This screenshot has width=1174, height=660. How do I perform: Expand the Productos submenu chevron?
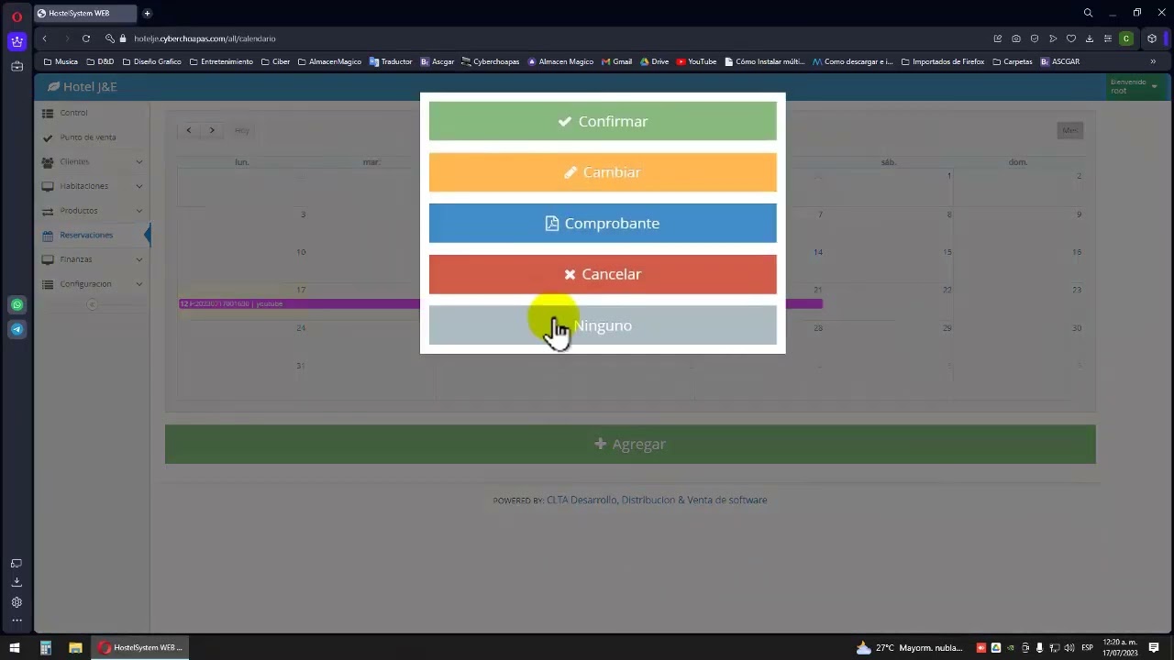coord(139,211)
